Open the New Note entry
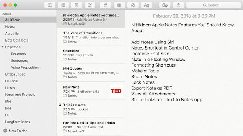 click(x=91, y=91)
